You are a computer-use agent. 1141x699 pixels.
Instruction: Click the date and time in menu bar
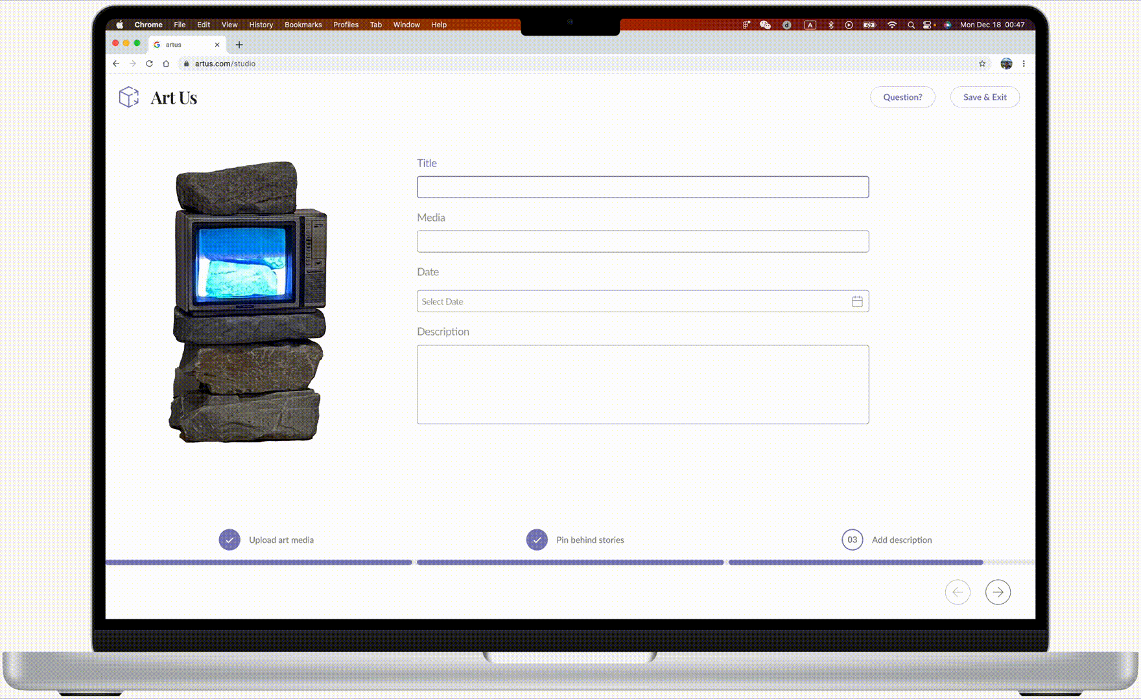pos(992,25)
